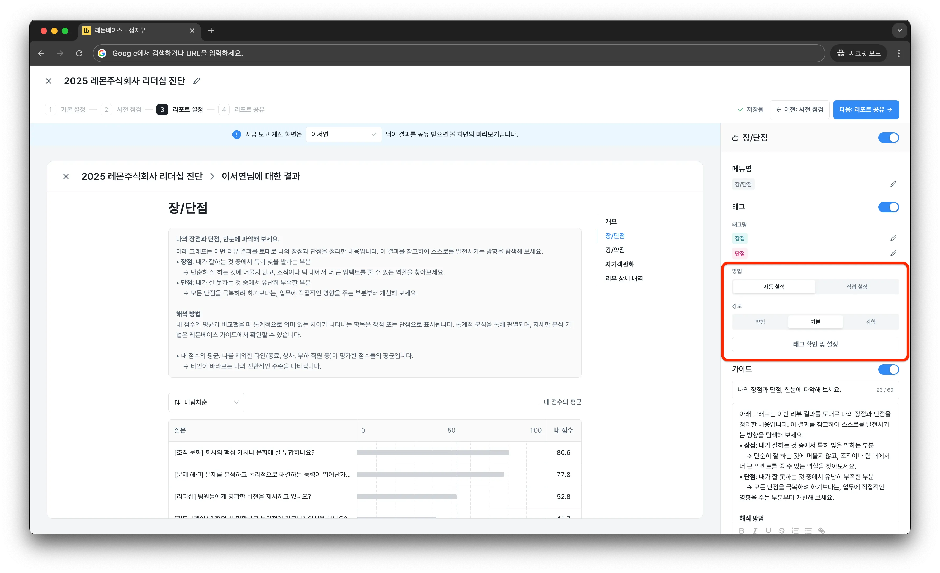940x573 pixels.
Task: Click the blue info icon in preview banner
Action: 236,134
